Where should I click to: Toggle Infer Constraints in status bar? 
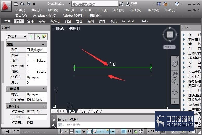pyautogui.click(x=61, y=131)
